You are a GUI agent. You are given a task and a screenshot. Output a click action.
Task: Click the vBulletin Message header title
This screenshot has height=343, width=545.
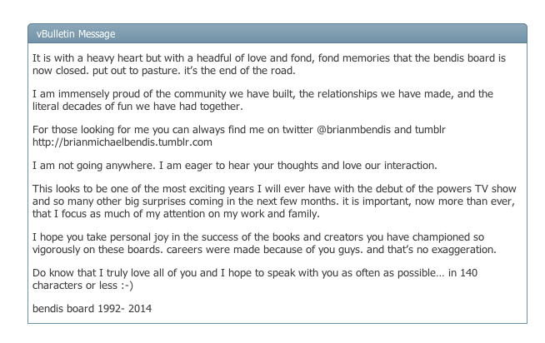pyautogui.click(x=76, y=34)
